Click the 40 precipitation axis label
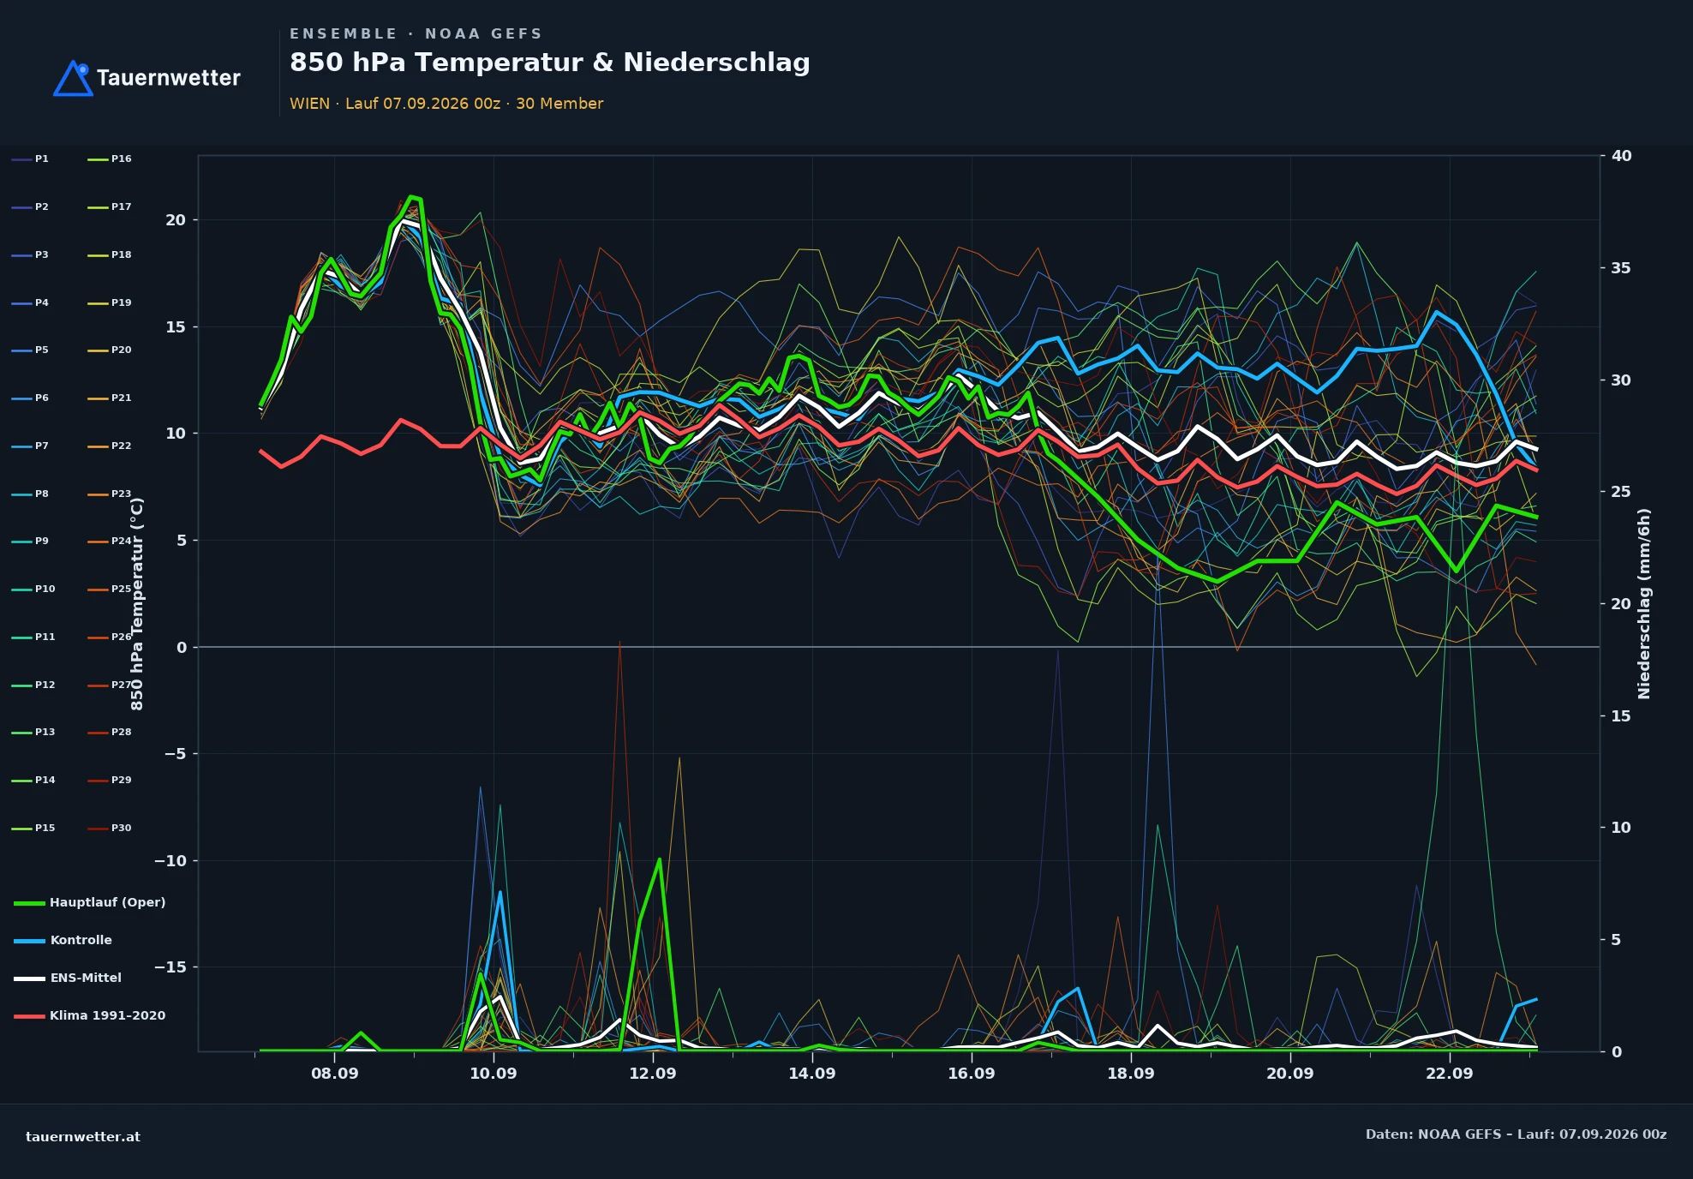Image resolution: width=1693 pixels, height=1179 pixels. (1622, 157)
